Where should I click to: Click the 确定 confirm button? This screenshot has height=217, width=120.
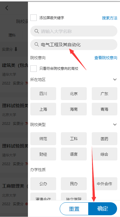103,208
